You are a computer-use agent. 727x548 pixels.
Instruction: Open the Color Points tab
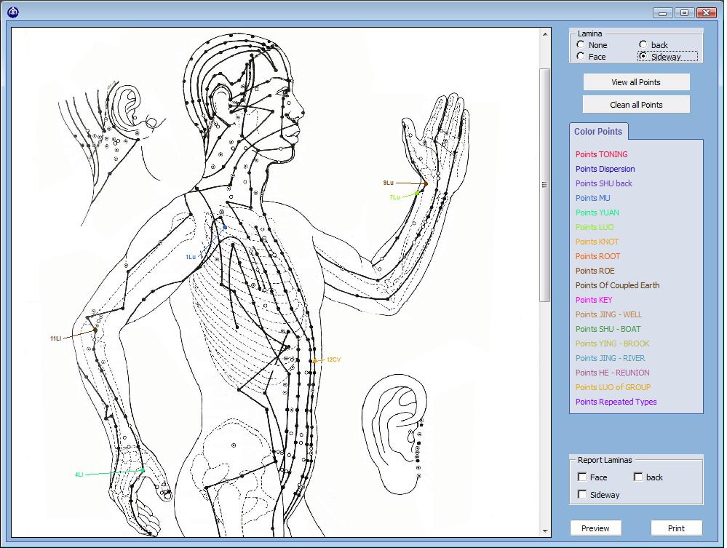[598, 132]
